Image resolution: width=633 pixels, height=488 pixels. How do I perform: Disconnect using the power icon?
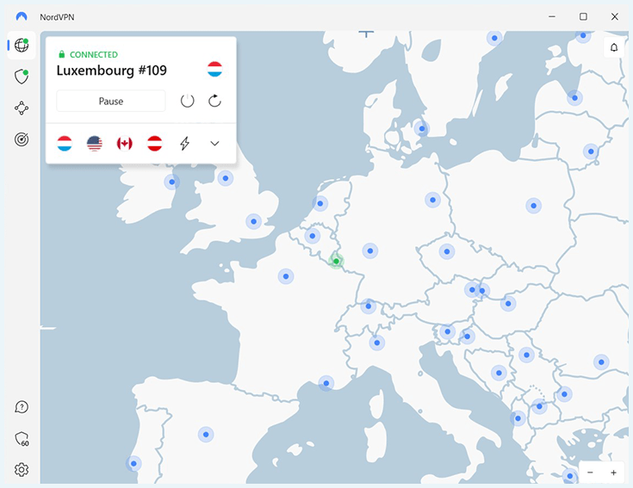pyautogui.click(x=188, y=101)
